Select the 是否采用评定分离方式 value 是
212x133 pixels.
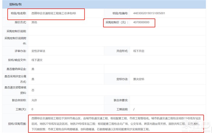click(33, 79)
